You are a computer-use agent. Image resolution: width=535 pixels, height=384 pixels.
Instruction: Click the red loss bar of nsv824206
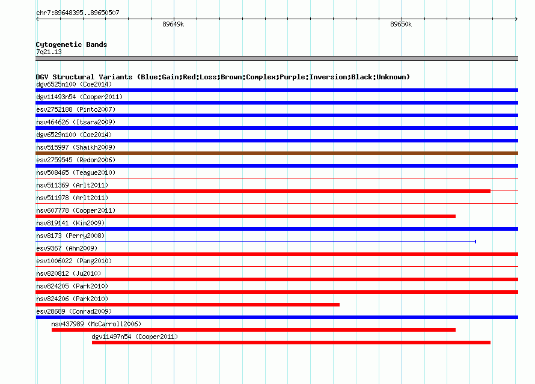tap(188, 305)
